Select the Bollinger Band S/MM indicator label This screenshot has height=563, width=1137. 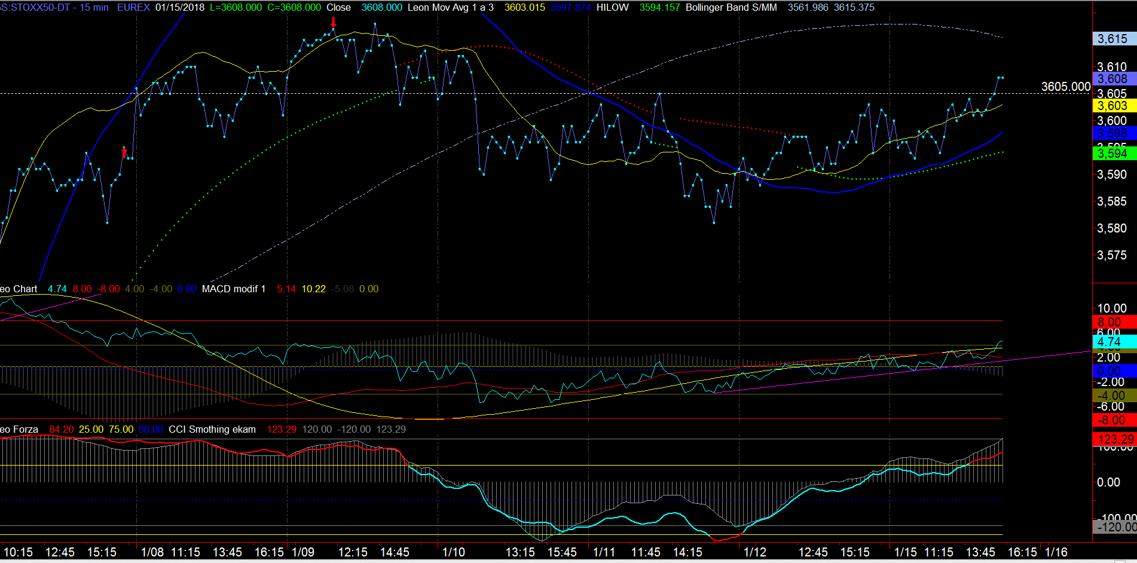[x=731, y=7]
